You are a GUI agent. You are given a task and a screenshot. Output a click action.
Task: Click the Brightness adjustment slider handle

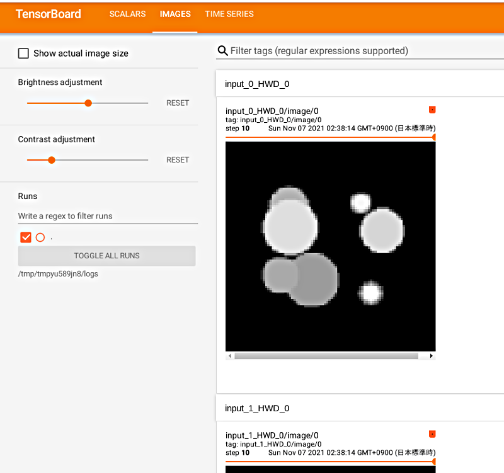pos(88,103)
